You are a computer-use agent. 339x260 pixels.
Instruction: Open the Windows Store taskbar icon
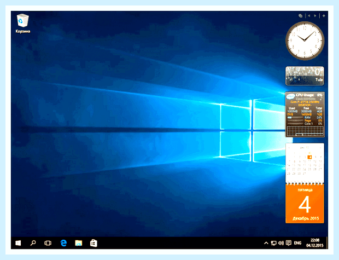(93, 243)
